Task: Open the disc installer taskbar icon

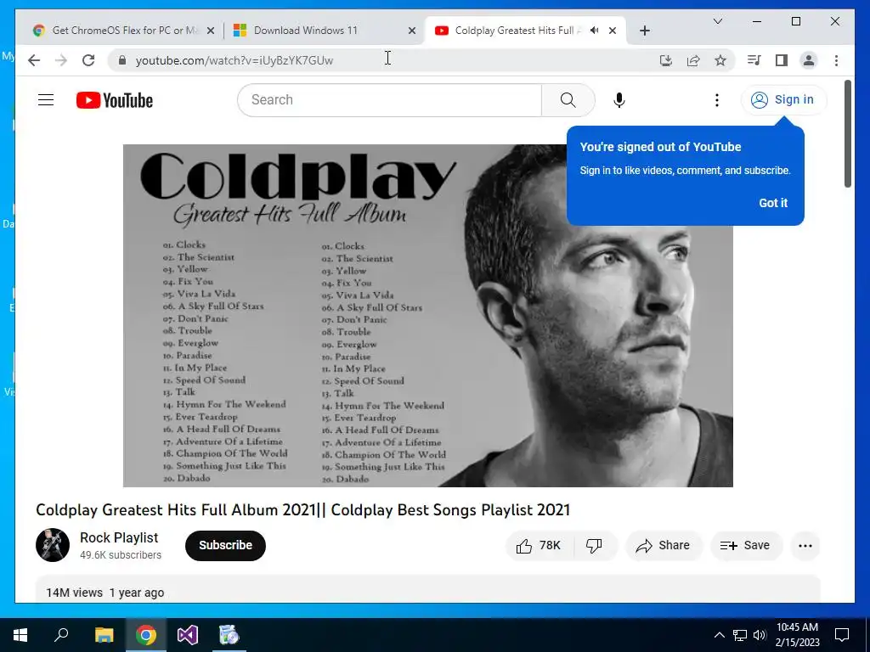Action: coord(229,635)
